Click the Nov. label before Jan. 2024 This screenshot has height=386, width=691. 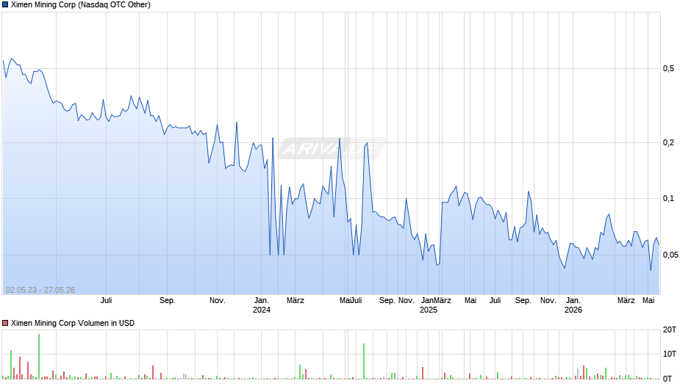click(218, 300)
